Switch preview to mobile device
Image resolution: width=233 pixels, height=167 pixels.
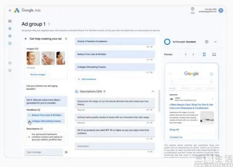pyautogui.click(x=204, y=55)
